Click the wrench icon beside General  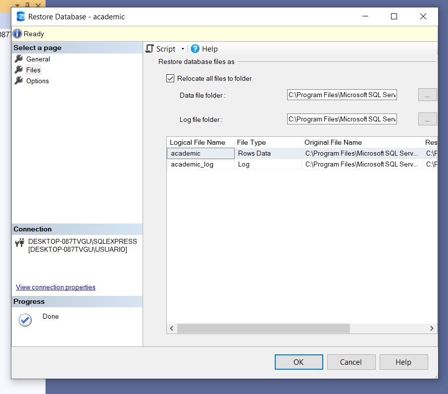19,58
